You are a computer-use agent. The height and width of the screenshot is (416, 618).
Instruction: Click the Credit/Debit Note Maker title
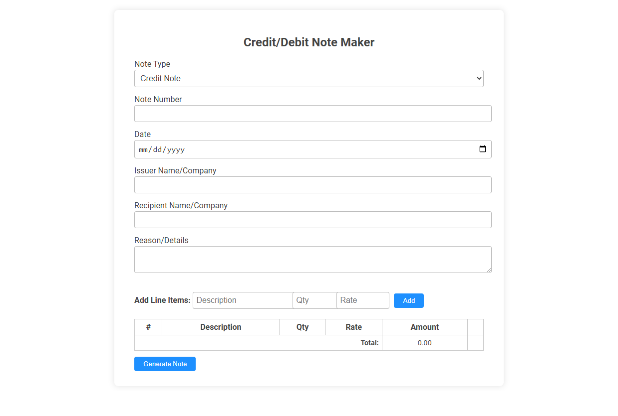pos(309,42)
